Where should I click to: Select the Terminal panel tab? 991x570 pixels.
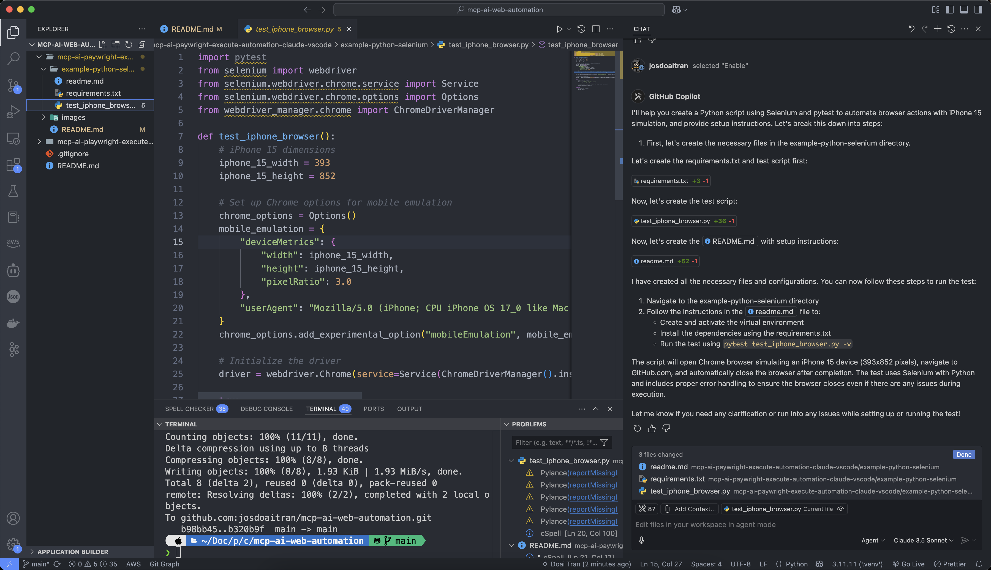328,409
